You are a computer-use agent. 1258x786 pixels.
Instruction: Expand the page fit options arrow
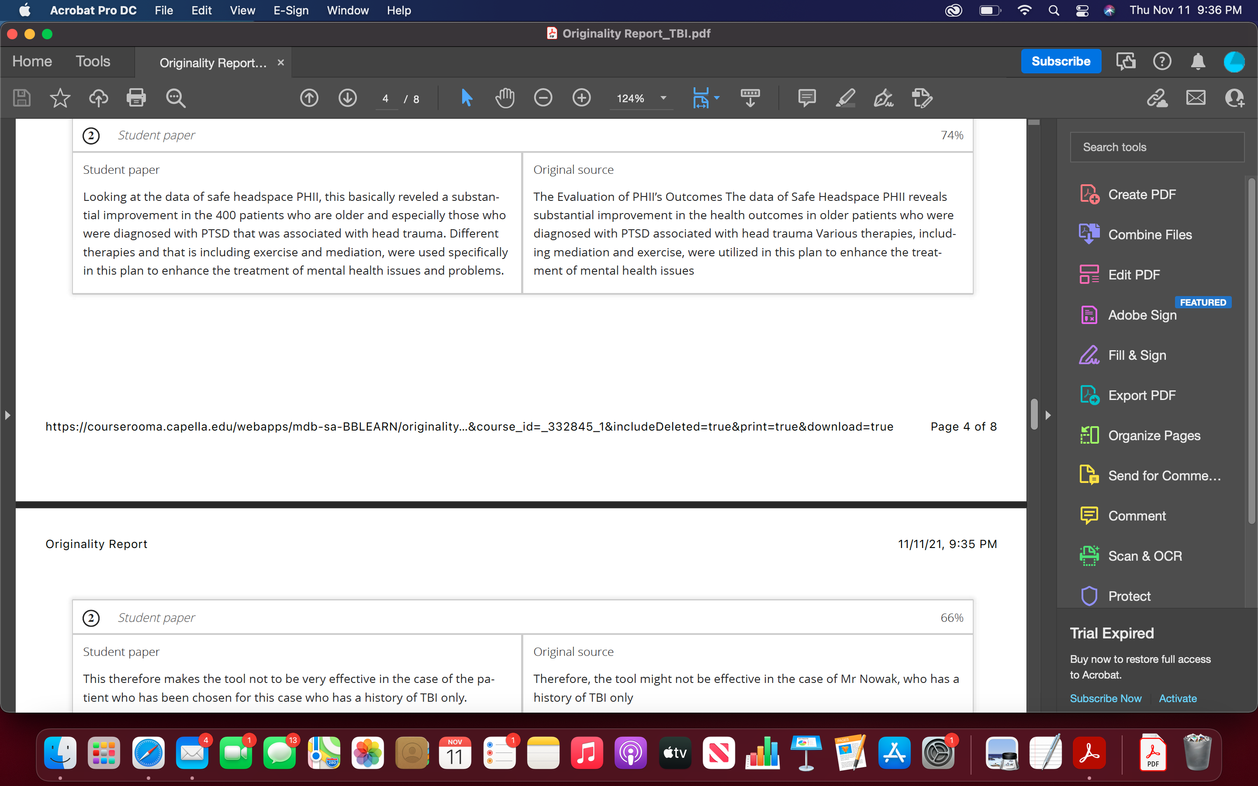tap(717, 98)
